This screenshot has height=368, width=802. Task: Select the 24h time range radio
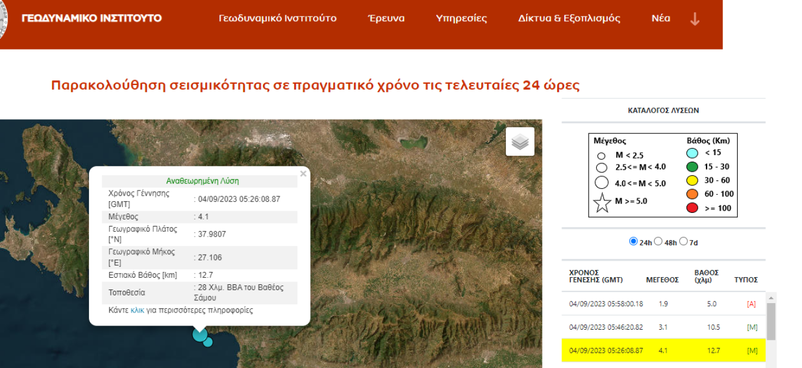pyautogui.click(x=633, y=241)
